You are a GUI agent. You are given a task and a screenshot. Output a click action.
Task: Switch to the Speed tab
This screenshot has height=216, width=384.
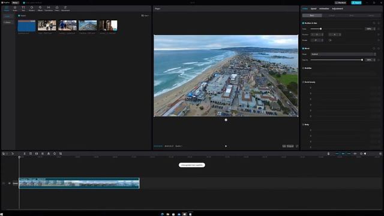[313, 8]
